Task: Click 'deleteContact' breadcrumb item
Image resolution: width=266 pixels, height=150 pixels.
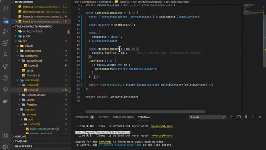Action: tap(180, 2)
